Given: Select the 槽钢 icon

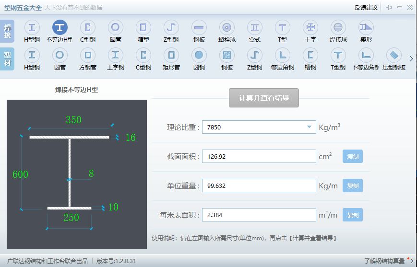Looking at the screenshot, I should coord(310,55).
